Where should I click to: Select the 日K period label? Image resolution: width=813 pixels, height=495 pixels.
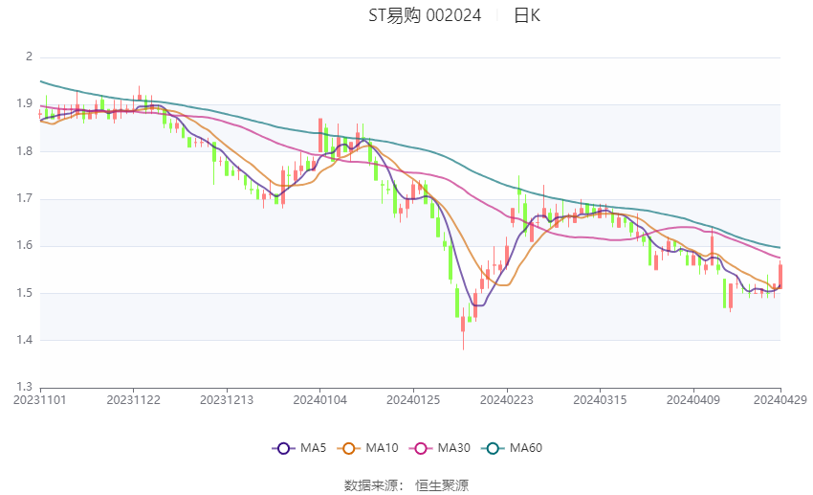tap(527, 15)
